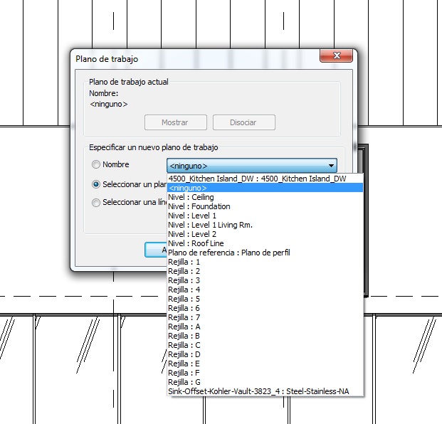The image size is (442, 424).
Task: Select the Nombre radio button
Action: coord(96,165)
